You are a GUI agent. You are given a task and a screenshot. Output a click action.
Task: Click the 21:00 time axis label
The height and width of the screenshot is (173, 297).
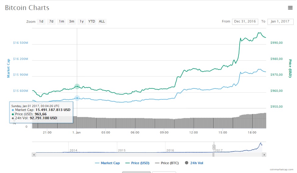tap(47, 133)
